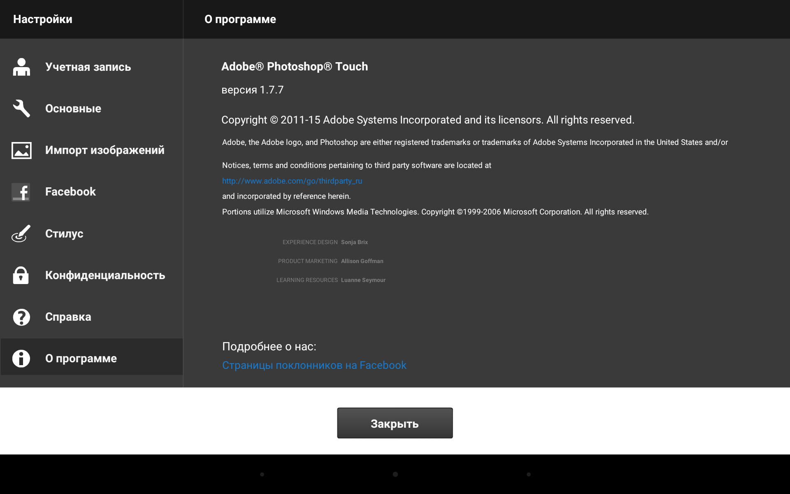Screen dimensions: 790x494
Task: Click the Импорт изображений picture icon
Action: click(x=21, y=150)
